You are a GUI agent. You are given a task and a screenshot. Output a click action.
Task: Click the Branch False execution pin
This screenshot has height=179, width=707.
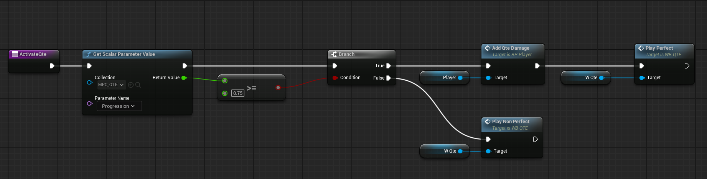coord(389,78)
